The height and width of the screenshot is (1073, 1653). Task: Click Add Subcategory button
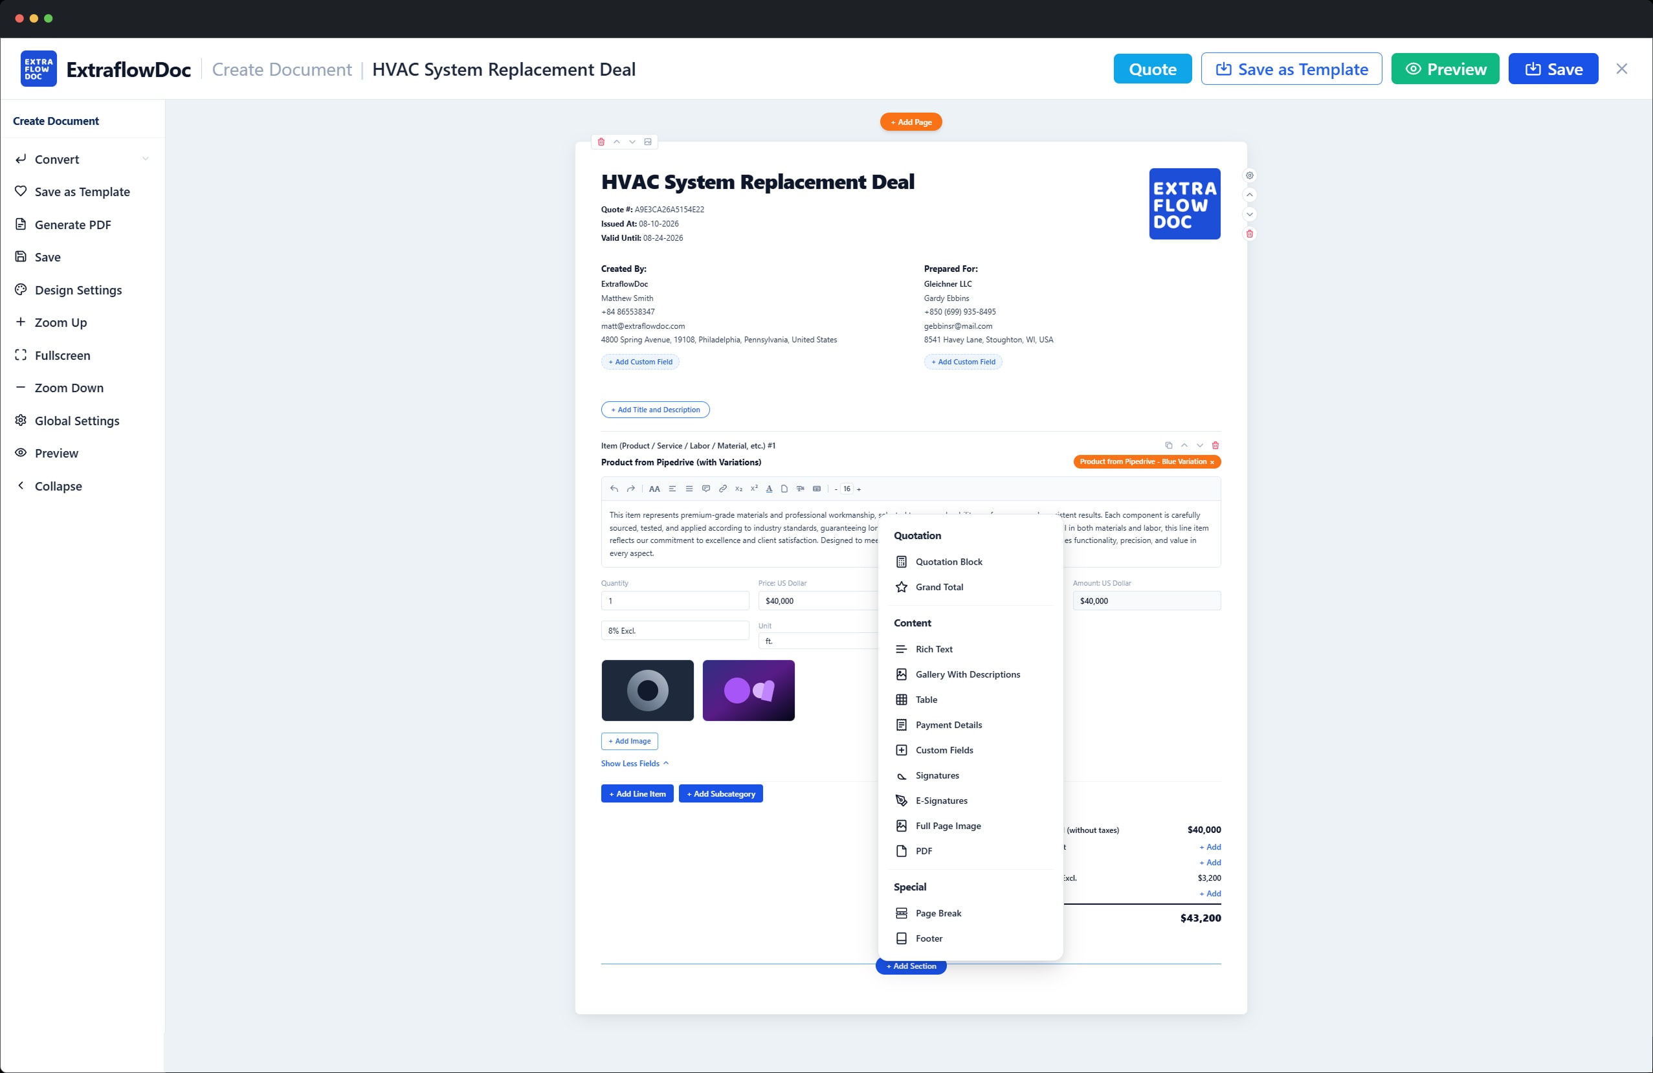[720, 794]
